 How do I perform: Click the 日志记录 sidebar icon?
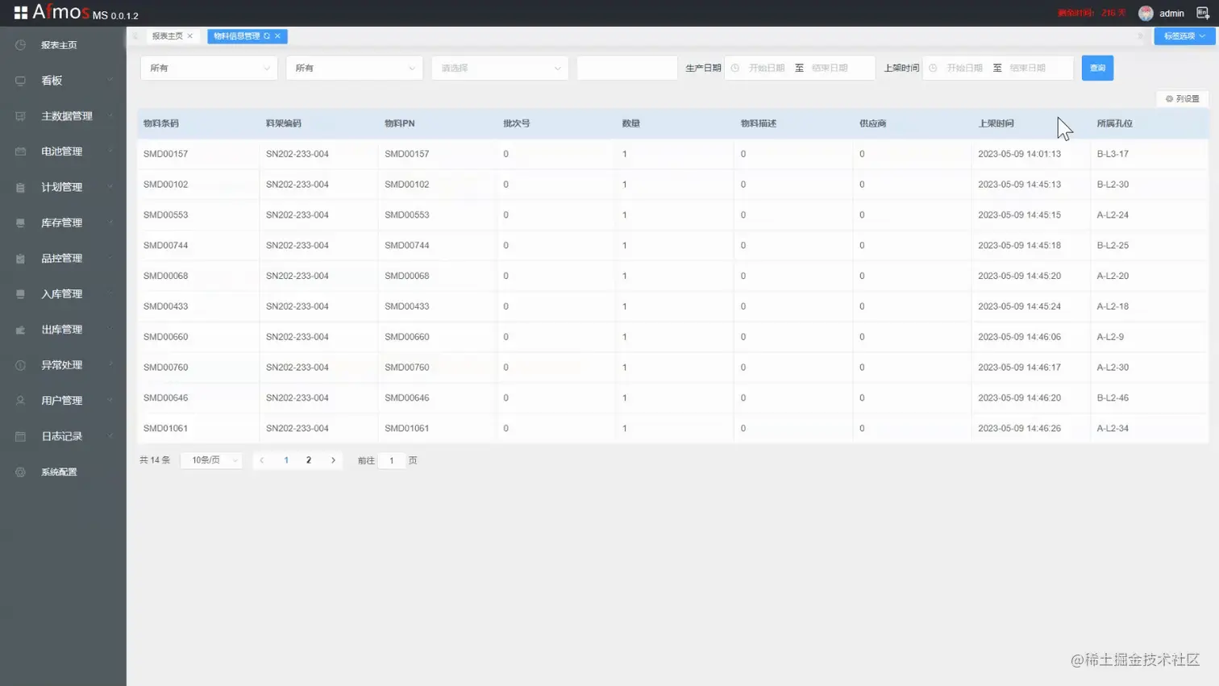20,436
